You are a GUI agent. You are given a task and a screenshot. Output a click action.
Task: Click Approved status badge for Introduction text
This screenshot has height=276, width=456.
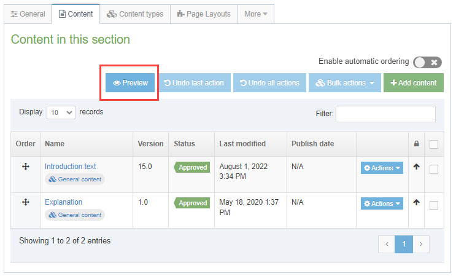[192, 167]
